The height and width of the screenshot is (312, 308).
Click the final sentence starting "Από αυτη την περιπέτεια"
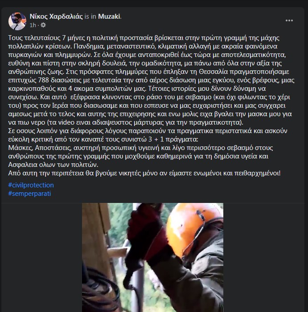pyautogui.click(x=144, y=173)
